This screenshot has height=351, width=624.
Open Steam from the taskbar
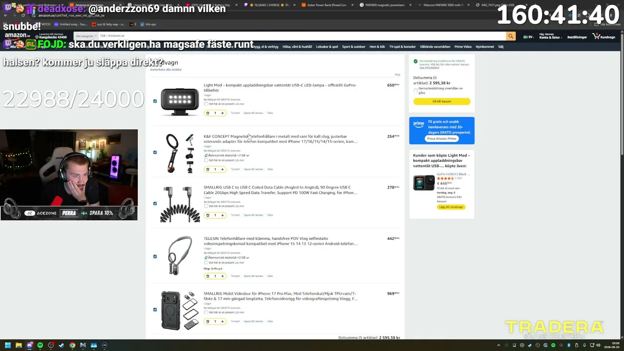(61, 345)
